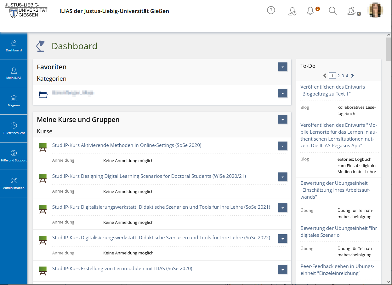Open Meine Kurse und Gruppen actions dropdown
This screenshot has height=285, width=392.
(x=282, y=119)
